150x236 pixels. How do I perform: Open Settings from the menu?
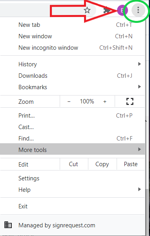73,178
